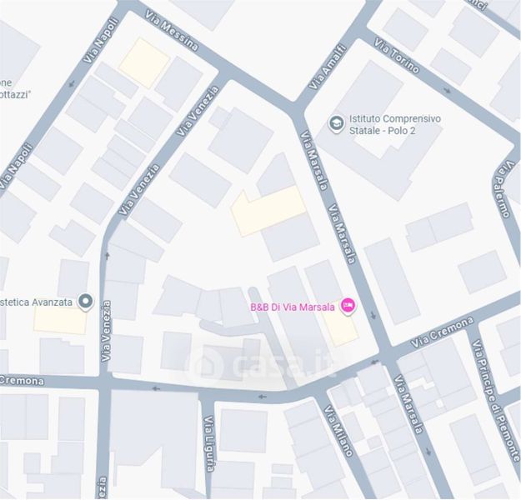Click the yellow highlighted building near Via Messina

tap(144, 62)
